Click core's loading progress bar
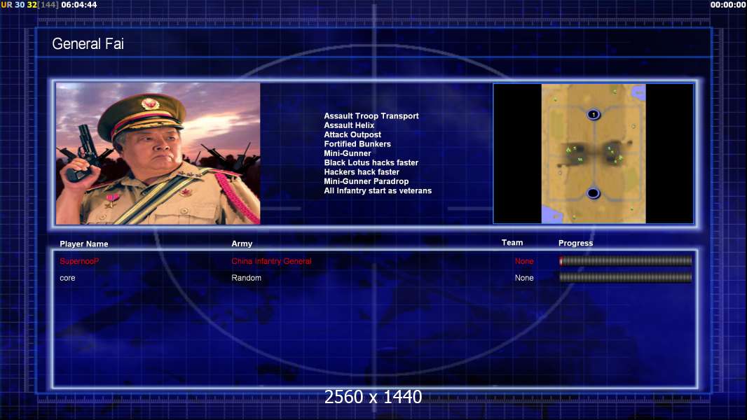Image resolution: width=747 pixels, height=420 pixels. pyautogui.click(x=626, y=277)
